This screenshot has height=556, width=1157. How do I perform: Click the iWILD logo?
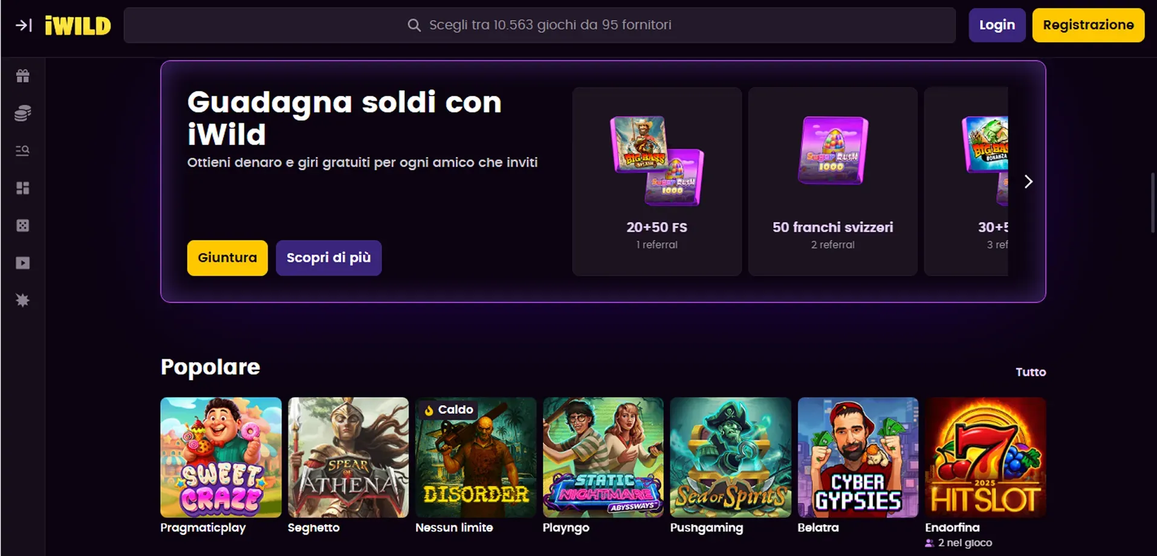tap(78, 25)
